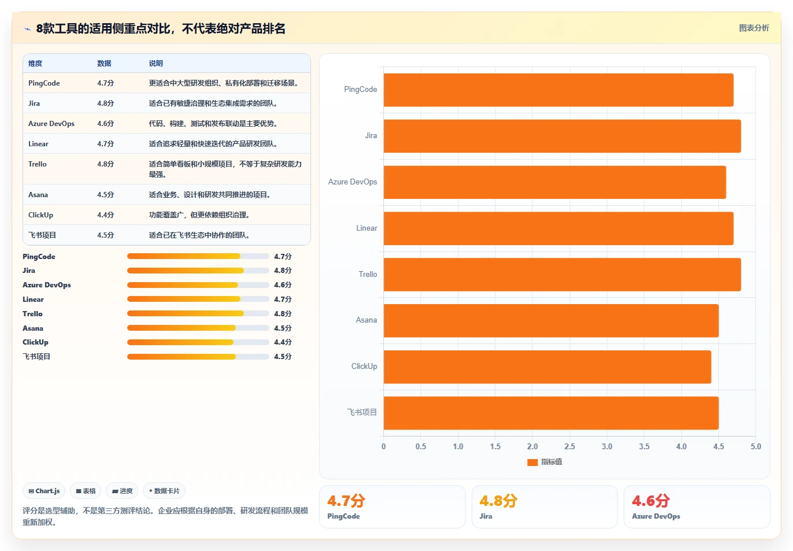
Task: Open the 4.8分 Jira data card
Action: coord(544,506)
